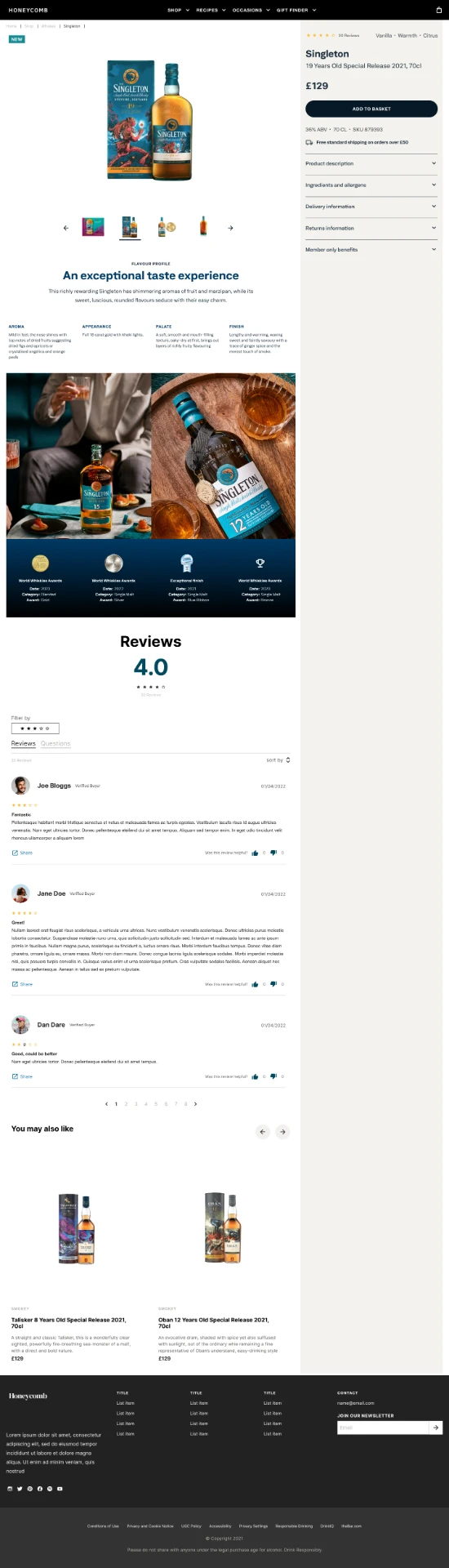Thumbs down Dan Dare's review
Image resolution: width=449 pixels, height=1568 pixels.
tap(273, 1076)
